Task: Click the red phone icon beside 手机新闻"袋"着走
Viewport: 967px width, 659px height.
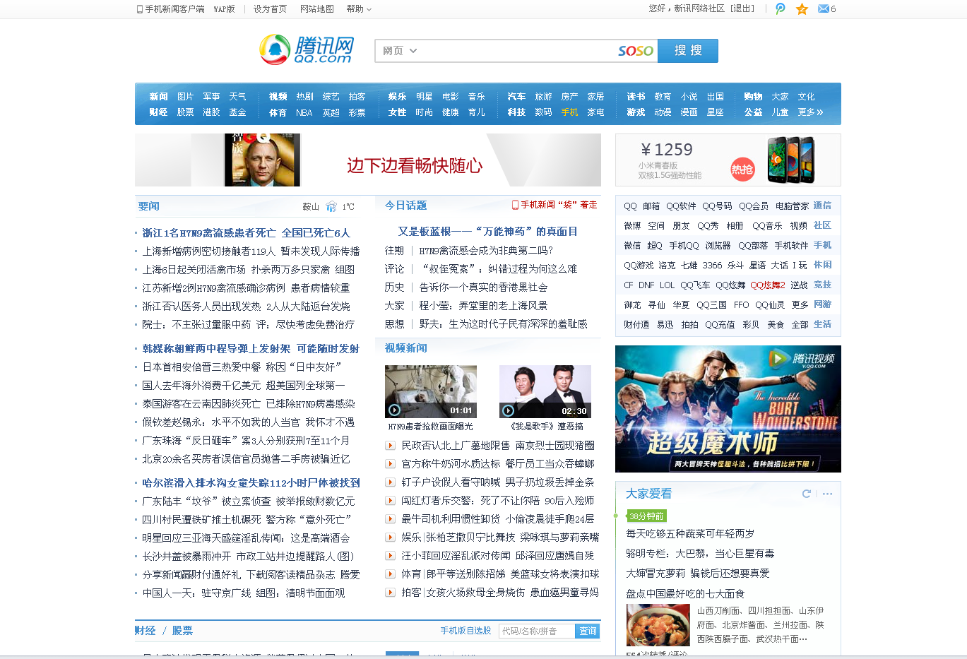Action: pyautogui.click(x=516, y=206)
